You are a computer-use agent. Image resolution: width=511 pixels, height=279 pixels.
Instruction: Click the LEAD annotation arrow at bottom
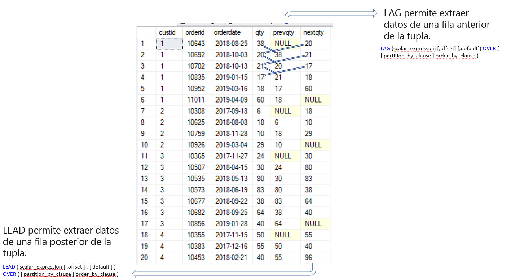coord(216,274)
